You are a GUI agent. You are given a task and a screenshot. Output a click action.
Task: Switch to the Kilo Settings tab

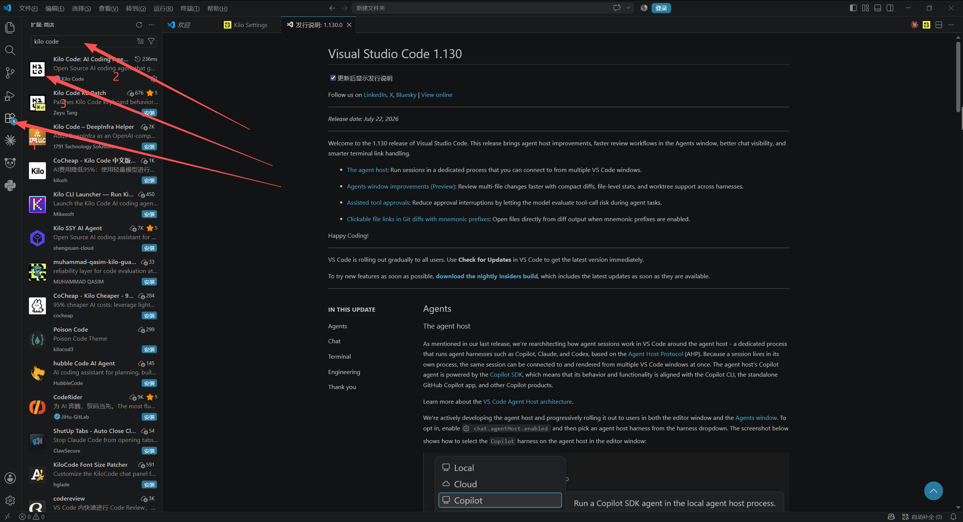[250, 25]
